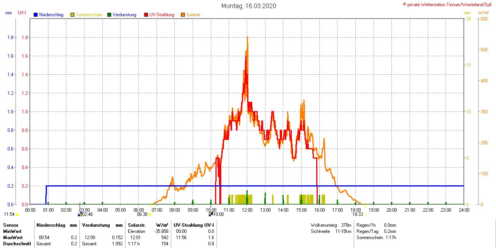The height and width of the screenshot is (248, 496).
Task: Click the UV-Strahlung legend label
Action: point(162,15)
